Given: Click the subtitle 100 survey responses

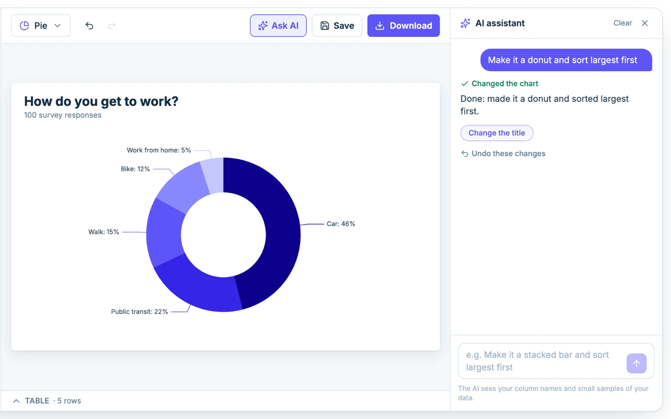Looking at the screenshot, I should point(62,115).
